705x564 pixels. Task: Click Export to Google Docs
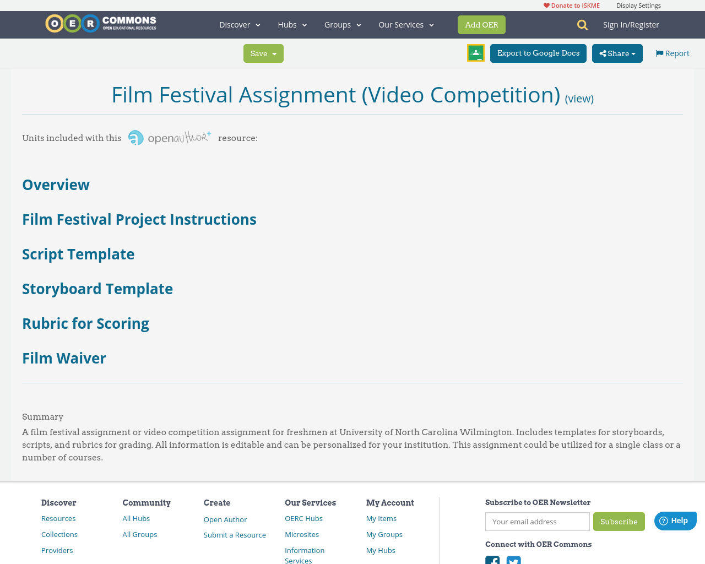(x=538, y=53)
